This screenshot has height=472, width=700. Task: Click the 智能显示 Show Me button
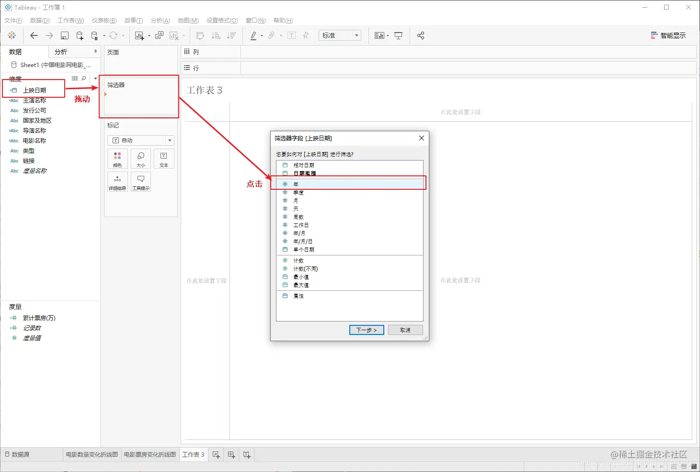pyautogui.click(x=668, y=35)
